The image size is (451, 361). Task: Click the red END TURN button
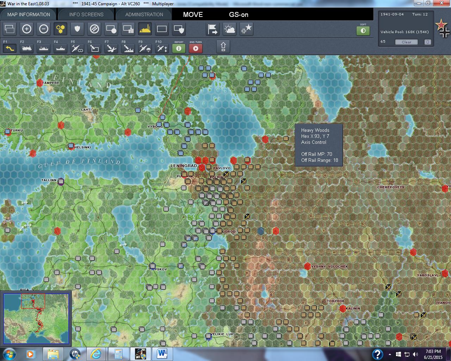(x=196, y=48)
